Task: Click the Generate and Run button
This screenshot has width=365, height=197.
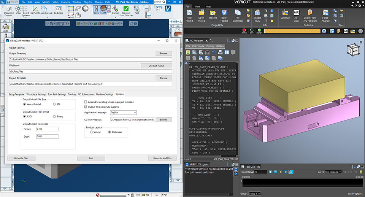Action: click(162, 158)
